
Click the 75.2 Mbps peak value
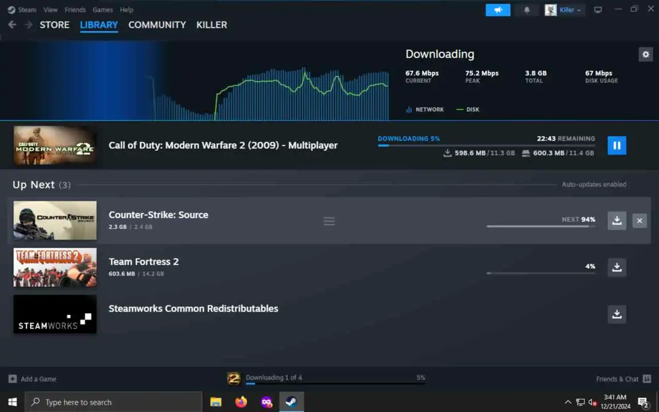coord(482,73)
